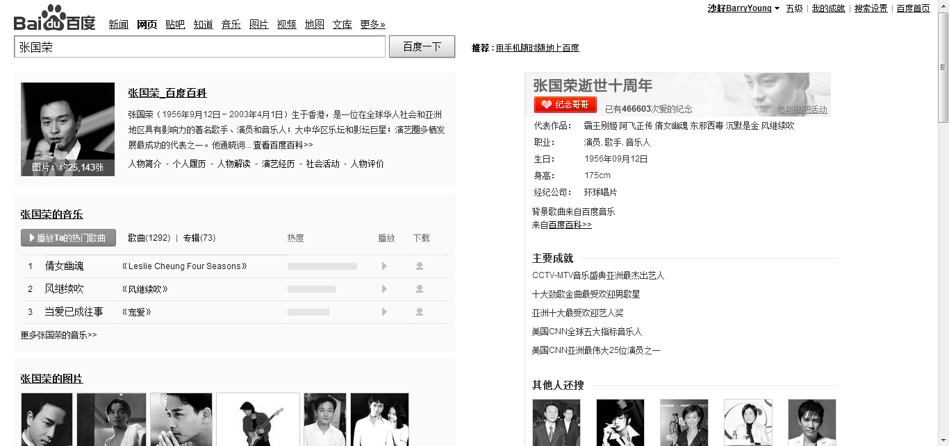Play the song 倩女幽魂

click(384, 266)
